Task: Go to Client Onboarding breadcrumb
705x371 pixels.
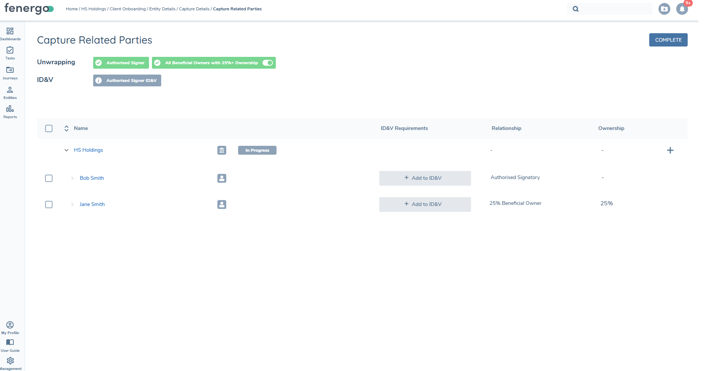Action: pyautogui.click(x=128, y=9)
